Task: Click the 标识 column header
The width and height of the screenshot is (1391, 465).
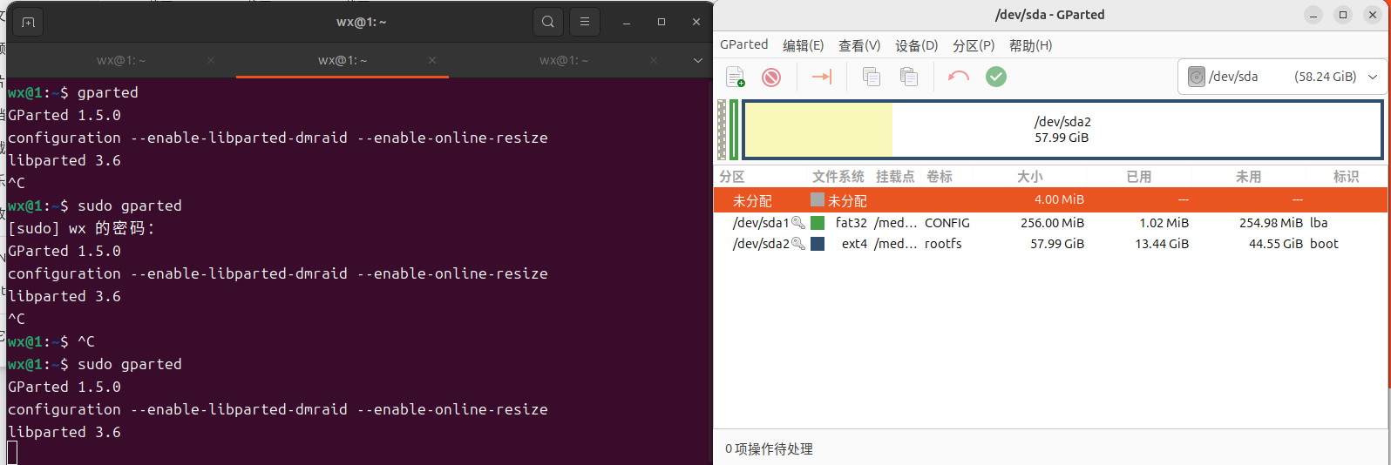Action: point(1346,177)
